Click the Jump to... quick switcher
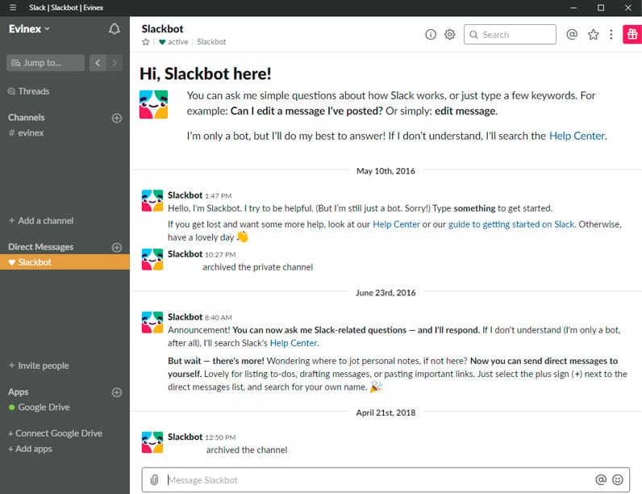 [x=45, y=63]
